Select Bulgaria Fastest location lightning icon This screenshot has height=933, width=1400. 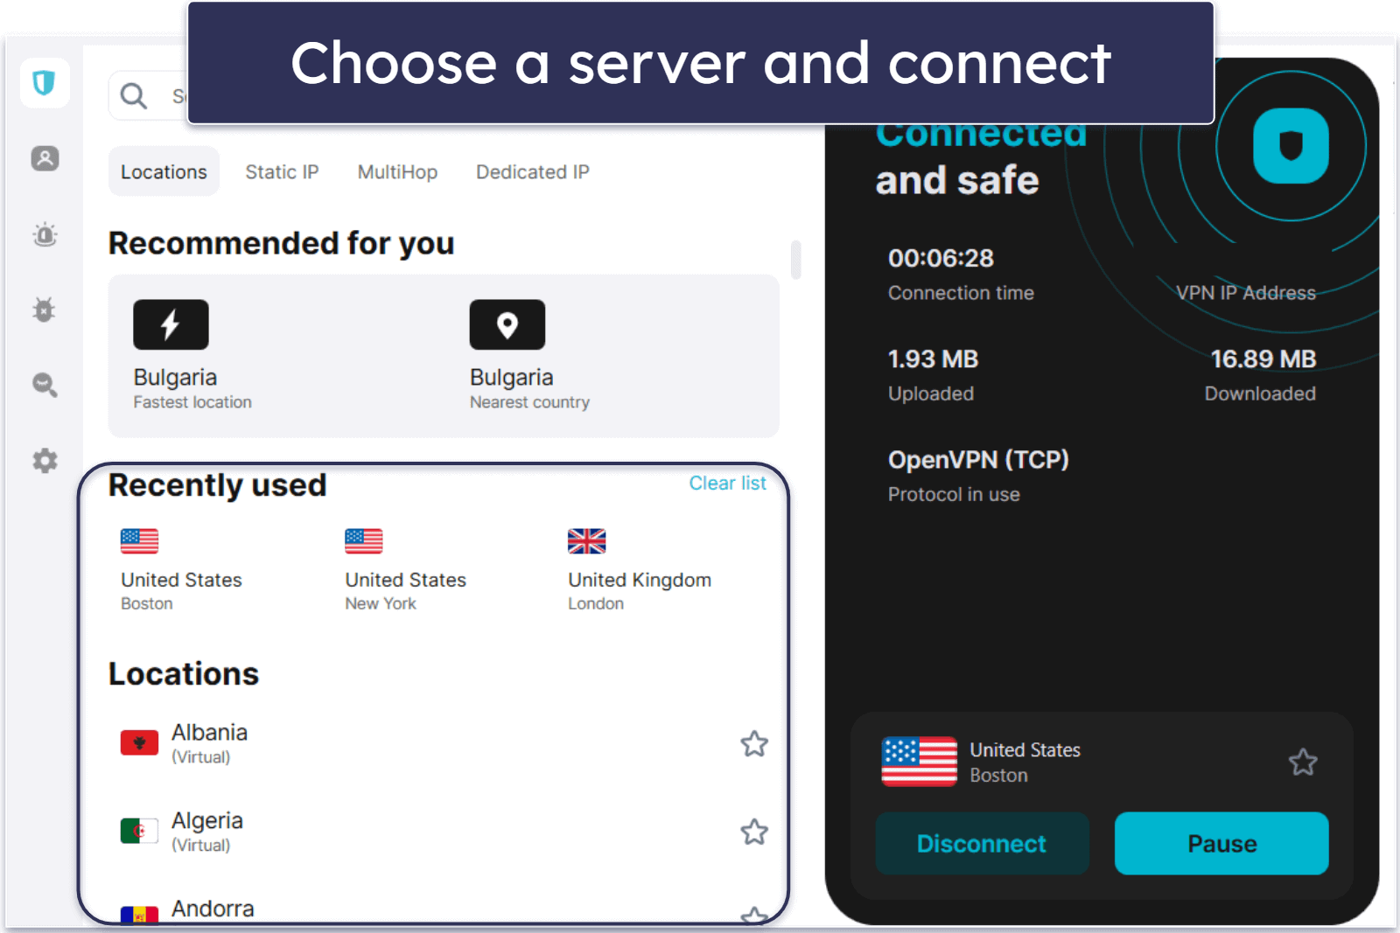[171, 324]
